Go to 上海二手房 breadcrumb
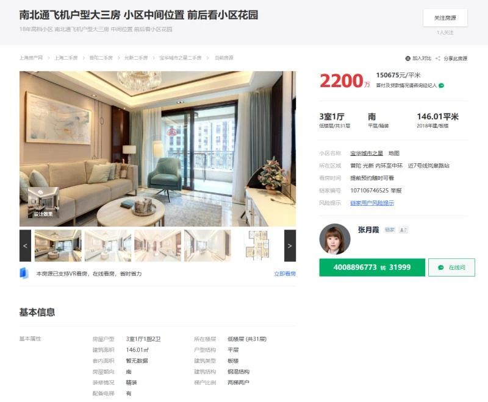The width and height of the screenshot is (488, 402). 66,58
